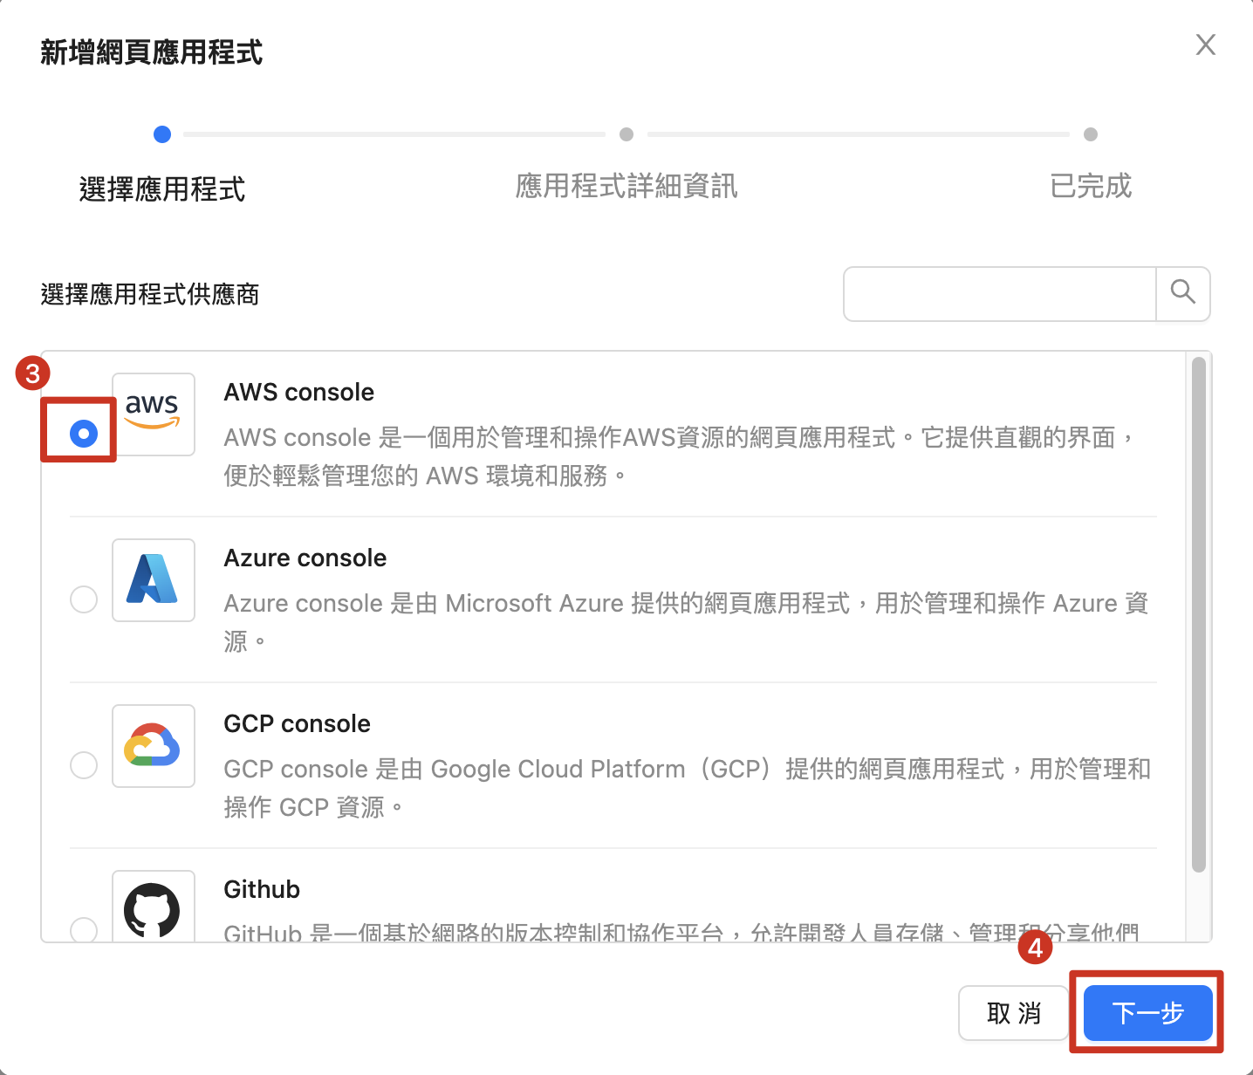Click the magnifying glass search icon
Image resolution: width=1253 pixels, height=1075 pixels.
[1182, 293]
